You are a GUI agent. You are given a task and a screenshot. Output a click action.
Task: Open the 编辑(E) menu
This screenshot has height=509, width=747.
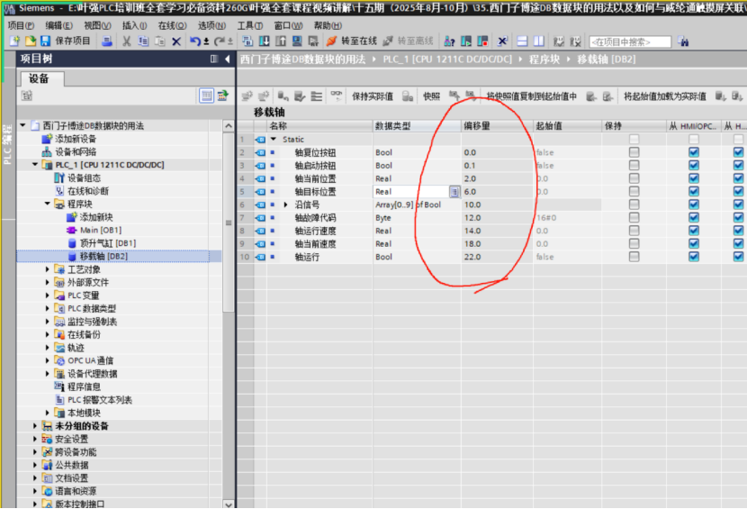[59, 25]
